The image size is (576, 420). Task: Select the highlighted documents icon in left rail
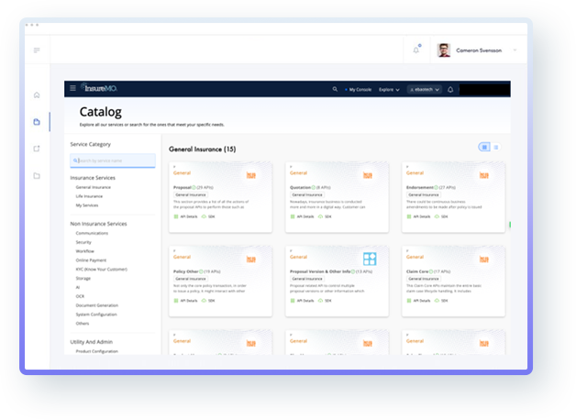pyautogui.click(x=37, y=122)
